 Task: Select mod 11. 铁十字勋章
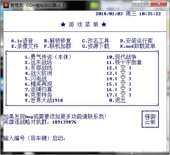[124, 62]
